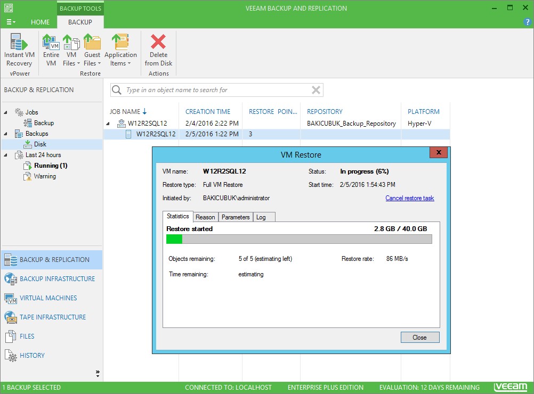Image resolution: width=534 pixels, height=394 pixels.
Task: Select Backup under Jobs
Action: pyautogui.click(x=44, y=123)
